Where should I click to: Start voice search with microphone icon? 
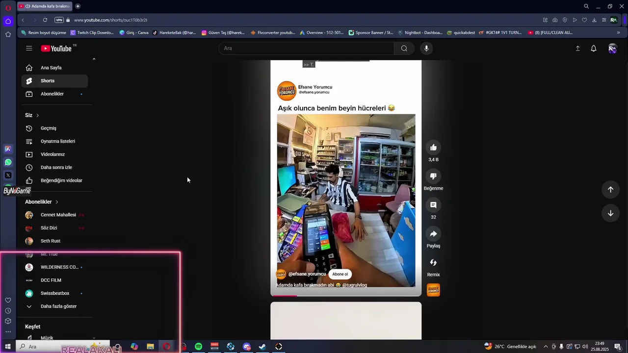[x=426, y=48]
